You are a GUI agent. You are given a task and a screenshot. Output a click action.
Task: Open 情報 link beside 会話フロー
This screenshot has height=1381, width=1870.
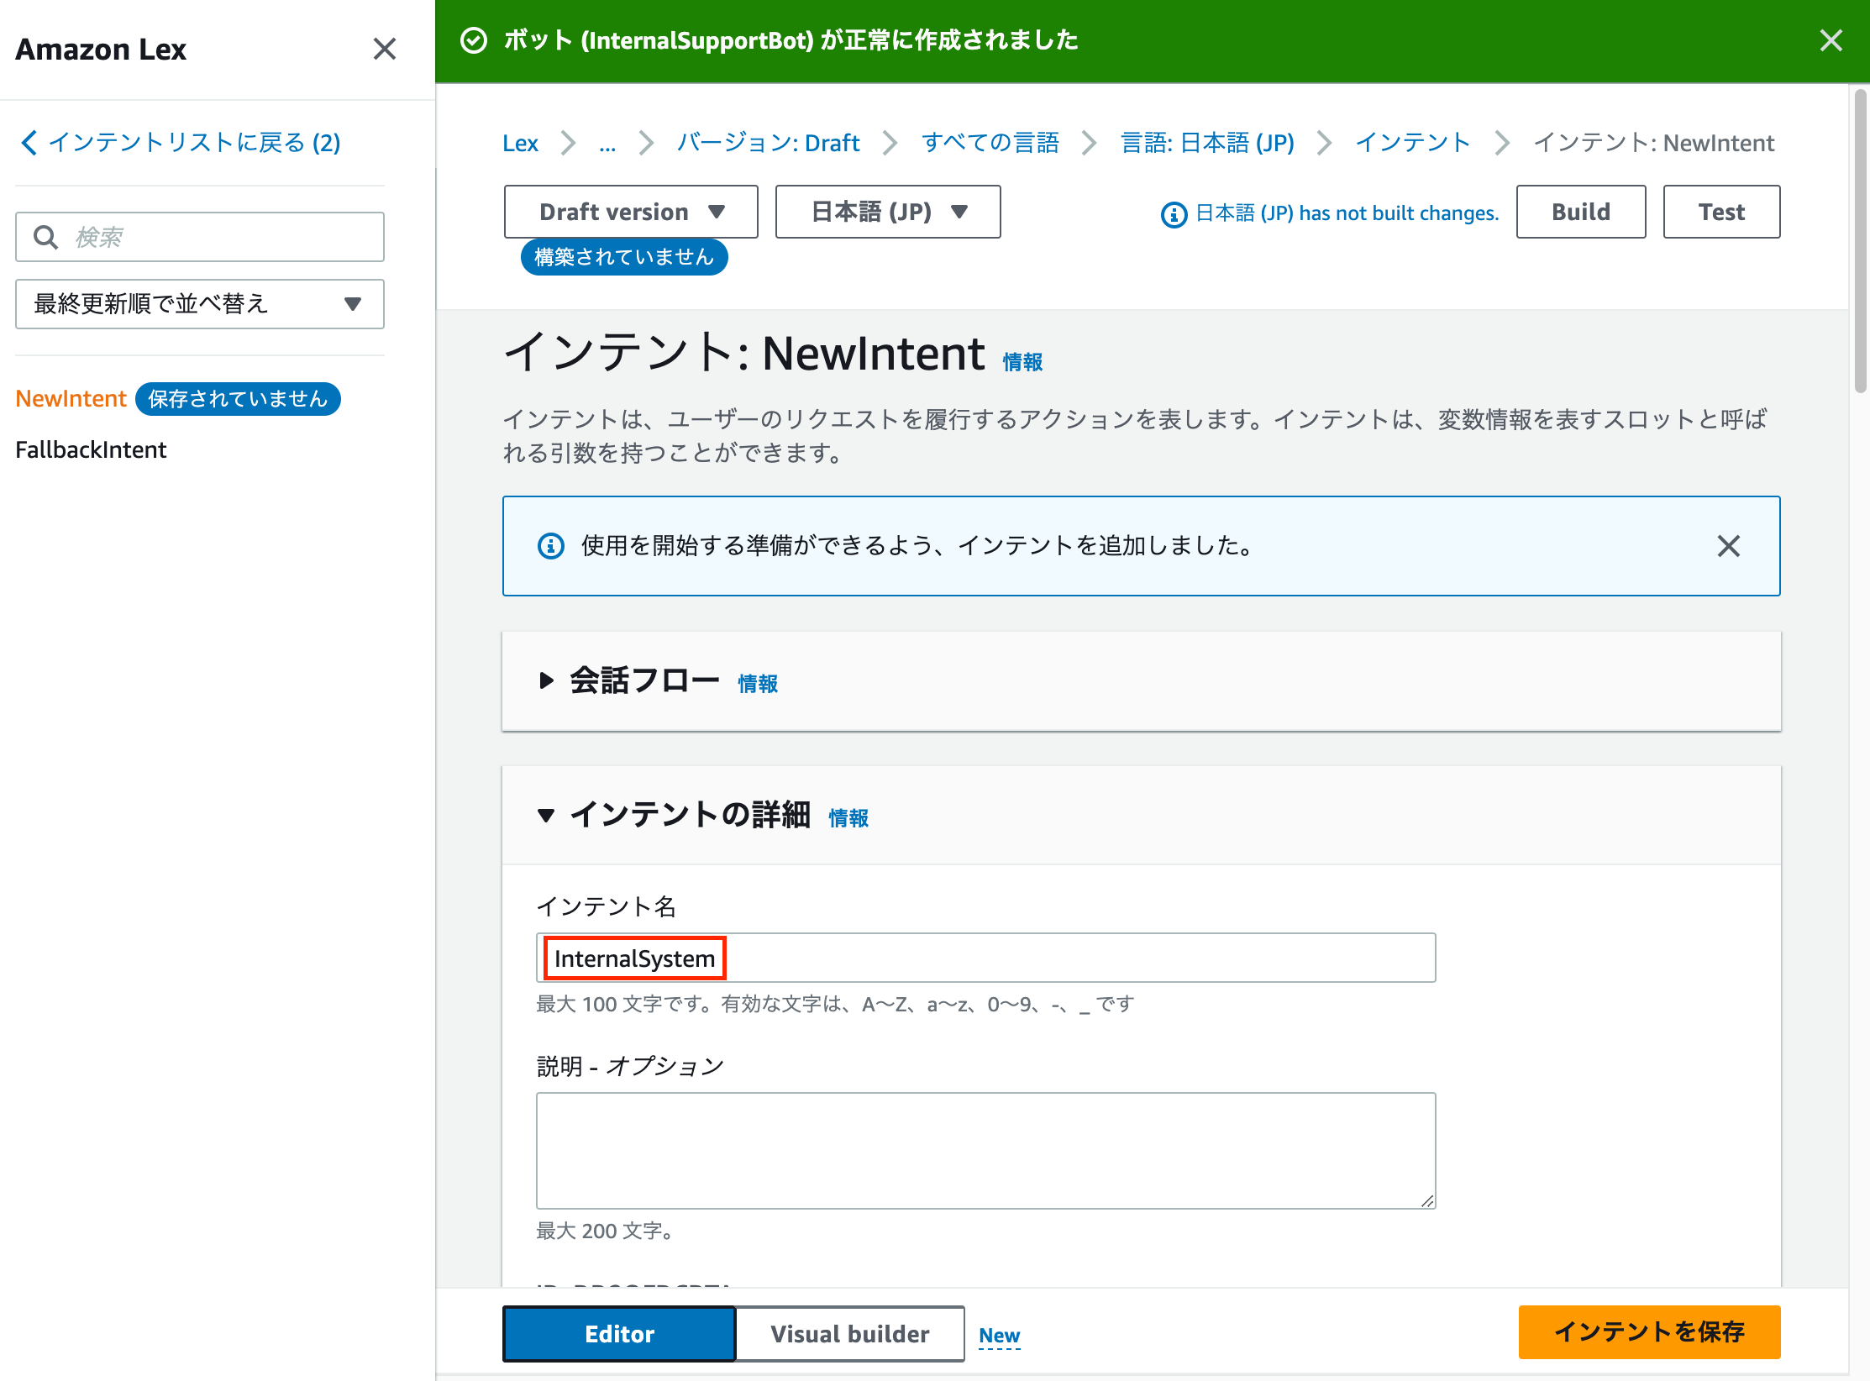758,684
